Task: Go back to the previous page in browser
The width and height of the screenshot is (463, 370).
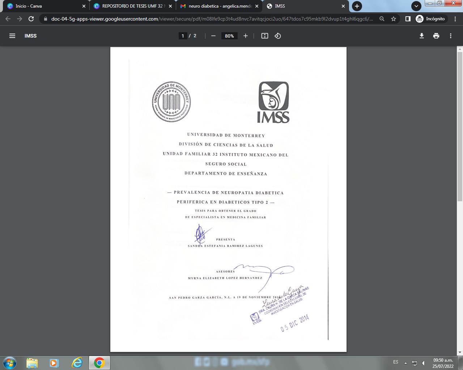Action: coord(8,19)
